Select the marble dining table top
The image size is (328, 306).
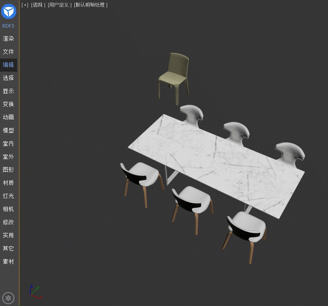click(216, 165)
